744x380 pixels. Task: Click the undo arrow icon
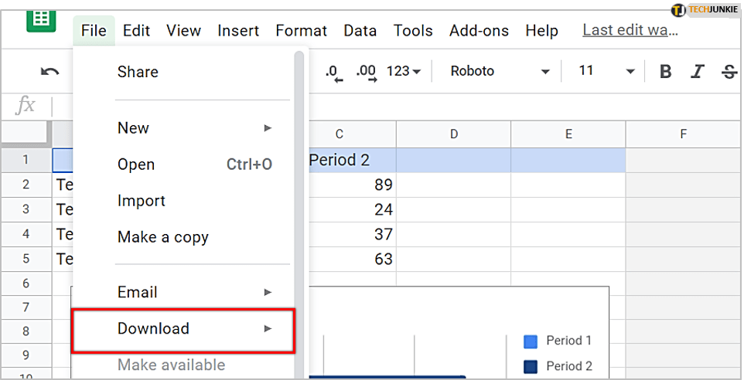coord(50,72)
